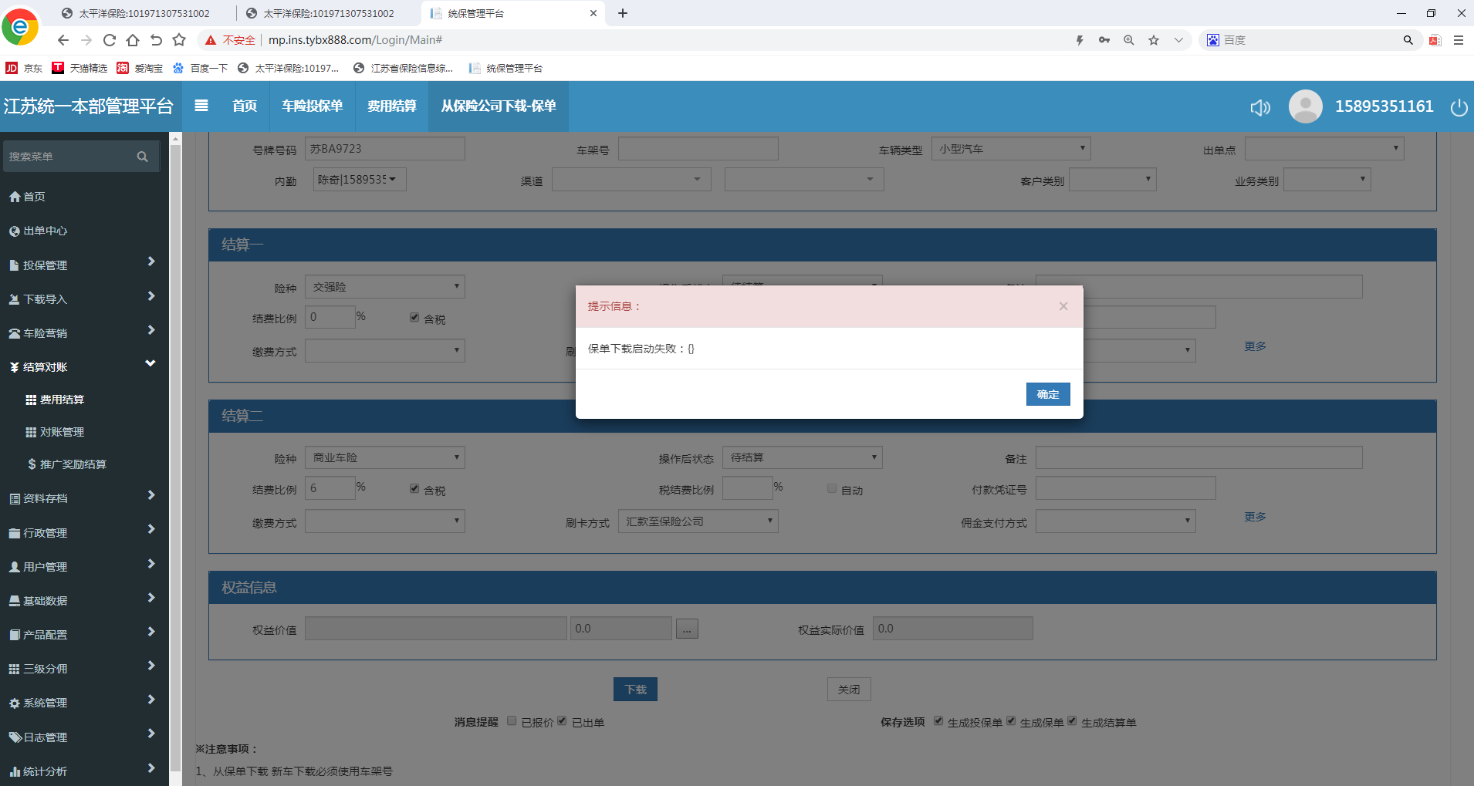Collapse 结算对账 in the sidebar
Image resolution: width=1474 pixels, height=786 pixels.
coord(84,367)
